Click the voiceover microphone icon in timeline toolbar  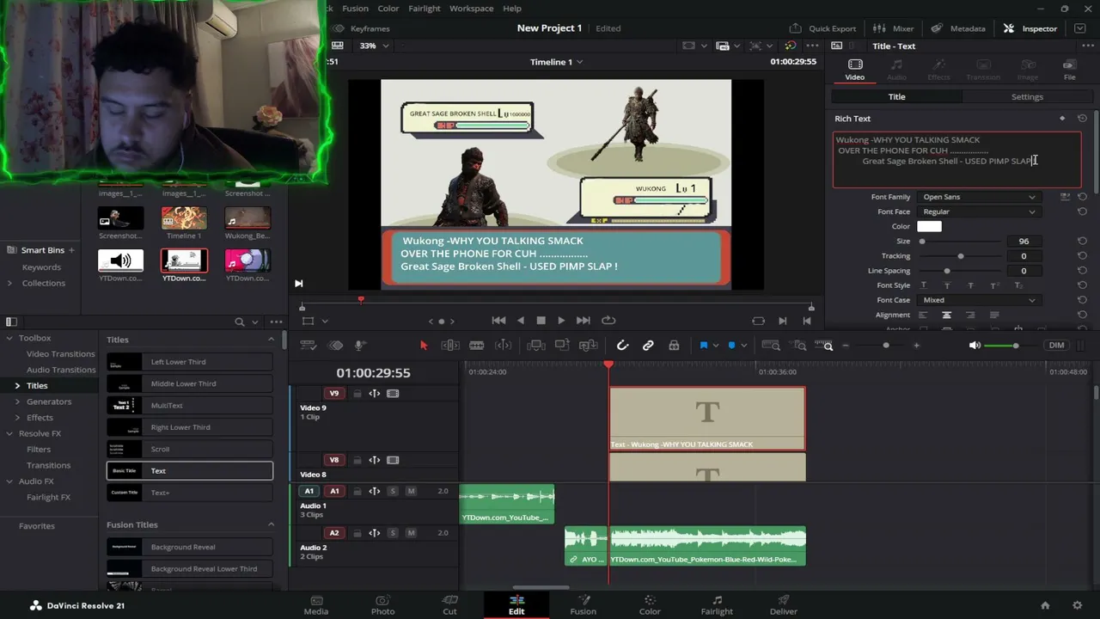click(361, 346)
